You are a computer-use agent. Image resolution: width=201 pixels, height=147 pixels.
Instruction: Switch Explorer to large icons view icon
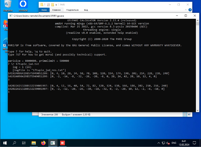tap(189, 114)
